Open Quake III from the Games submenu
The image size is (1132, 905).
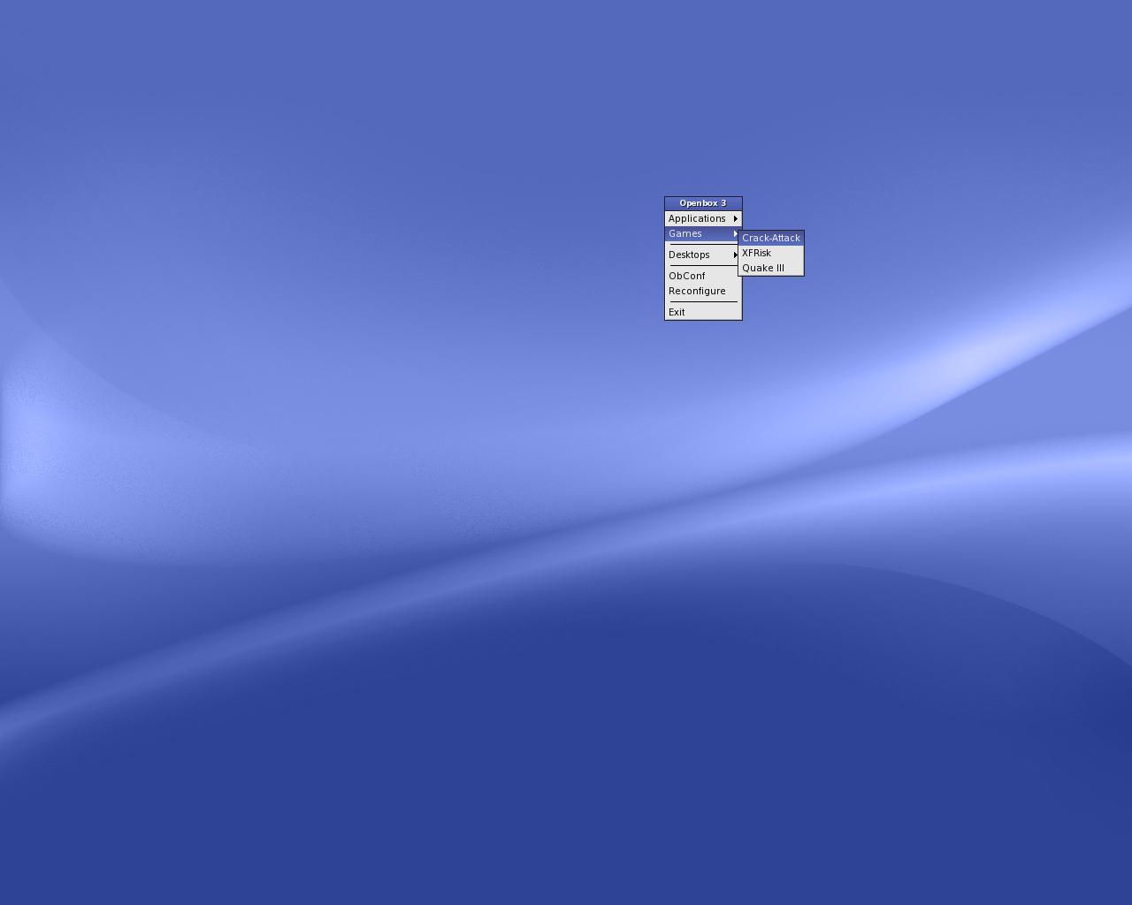click(771, 268)
